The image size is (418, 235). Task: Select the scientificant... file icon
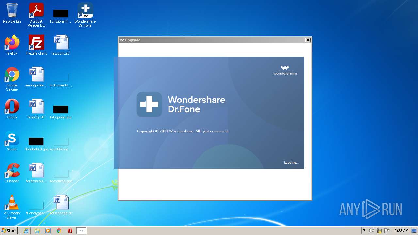tap(61, 144)
